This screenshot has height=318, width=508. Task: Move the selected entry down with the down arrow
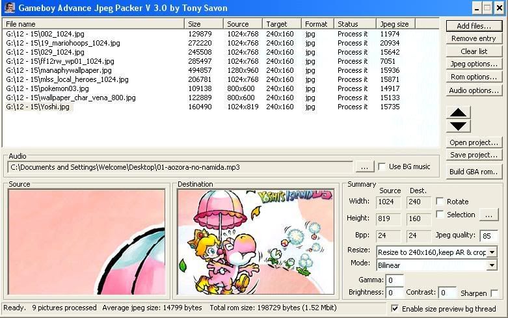458,126
